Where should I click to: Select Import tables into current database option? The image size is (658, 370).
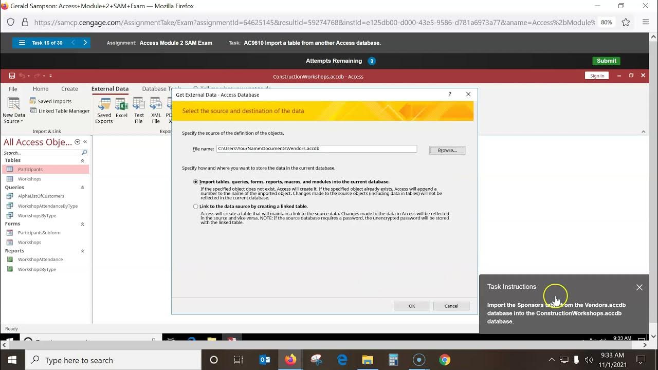[195, 182]
